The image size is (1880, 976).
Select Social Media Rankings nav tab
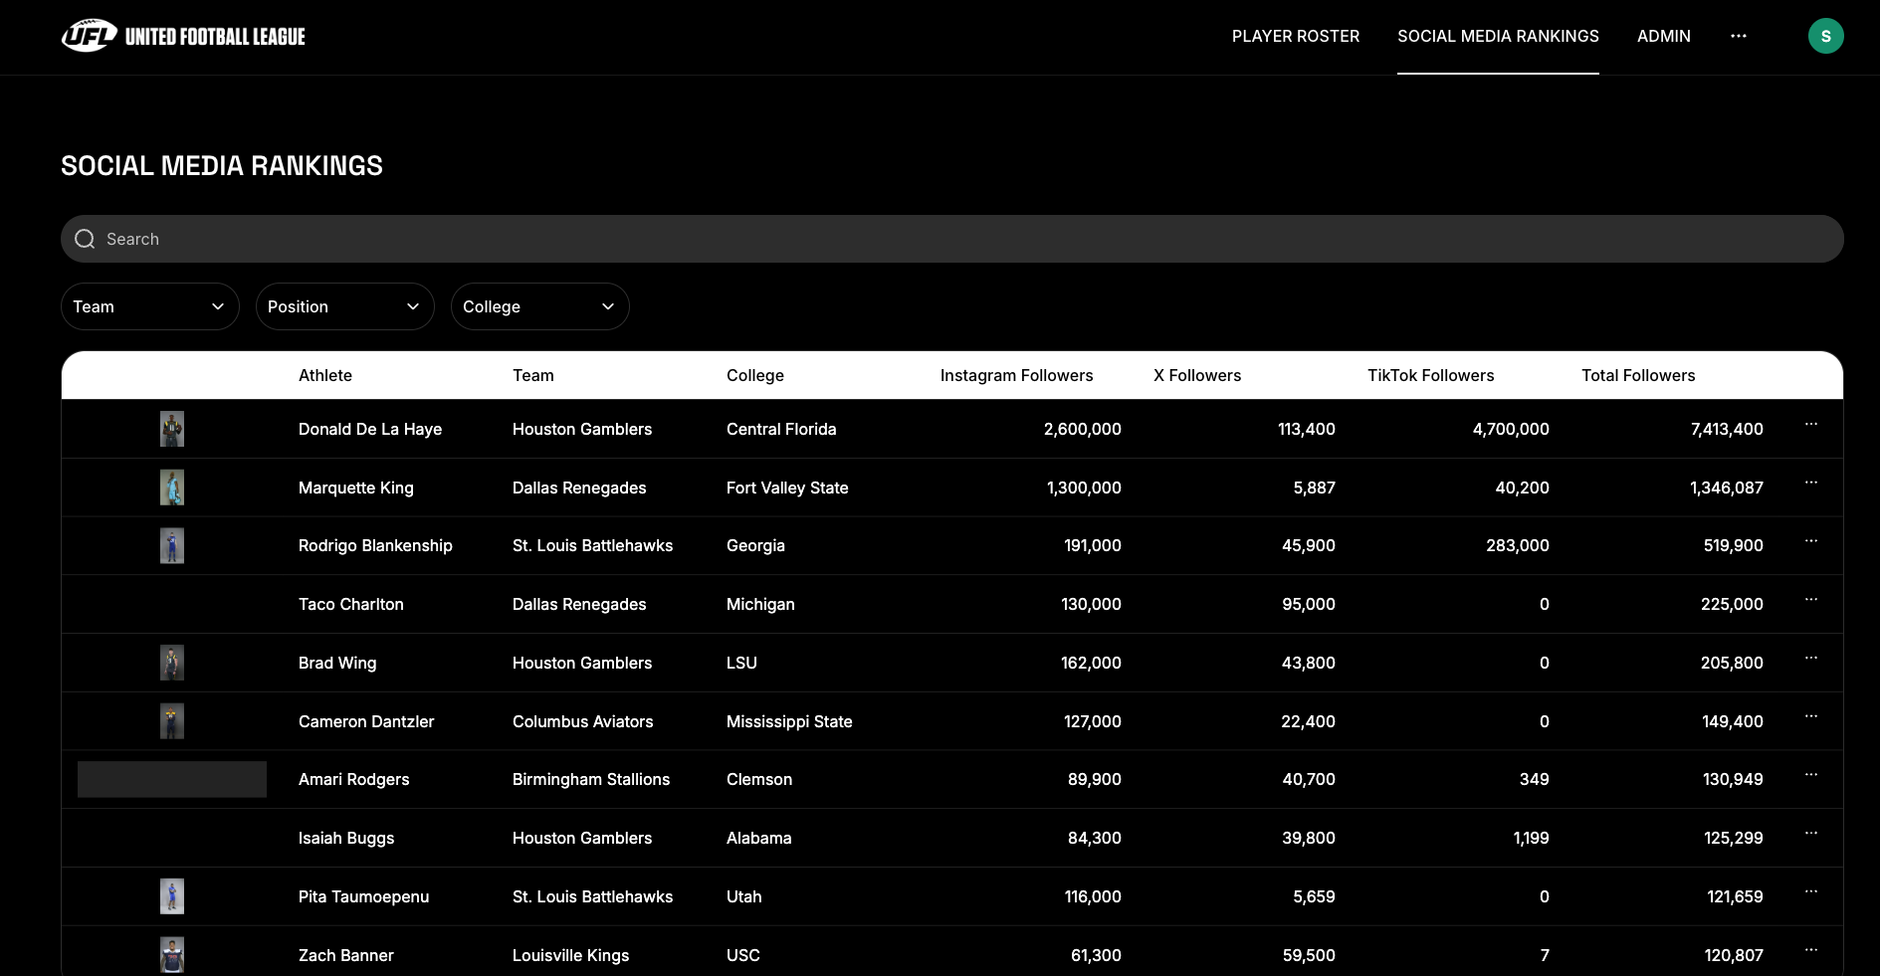(x=1498, y=36)
